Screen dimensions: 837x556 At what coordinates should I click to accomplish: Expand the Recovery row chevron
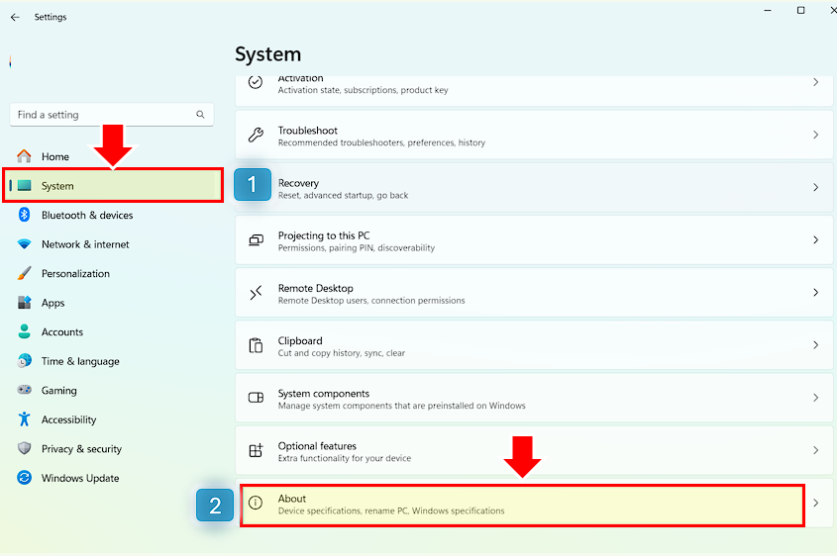point(815,187)
